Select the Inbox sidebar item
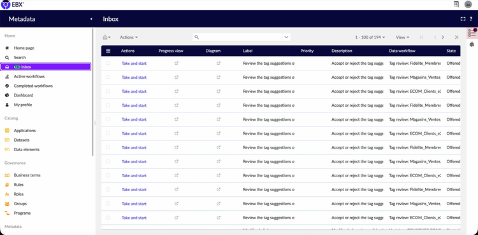This screenshot has width=478, height=235. tap(46, 67)
